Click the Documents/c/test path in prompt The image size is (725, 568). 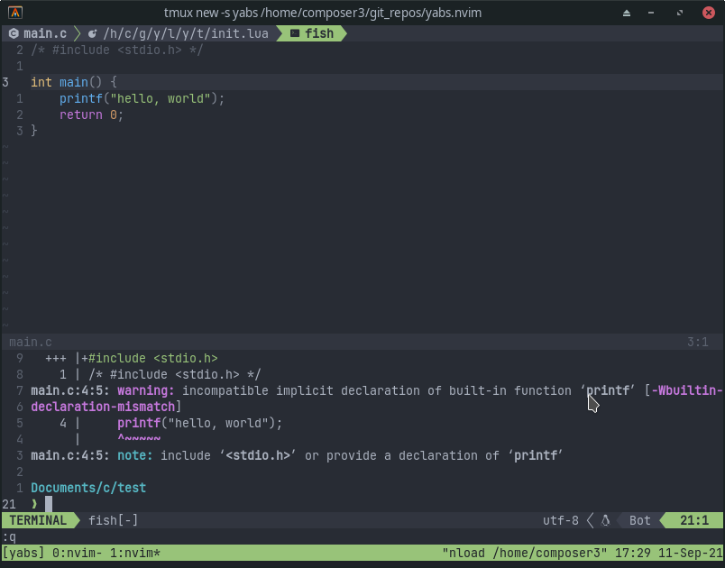(x=88, y=488)
